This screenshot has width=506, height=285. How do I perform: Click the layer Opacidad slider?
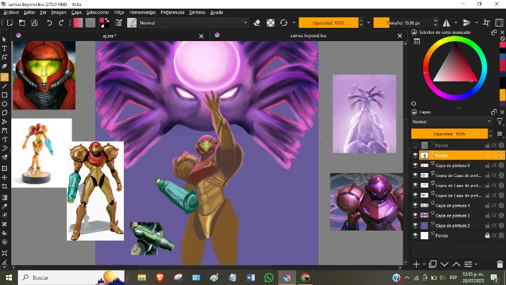point(449,134)
